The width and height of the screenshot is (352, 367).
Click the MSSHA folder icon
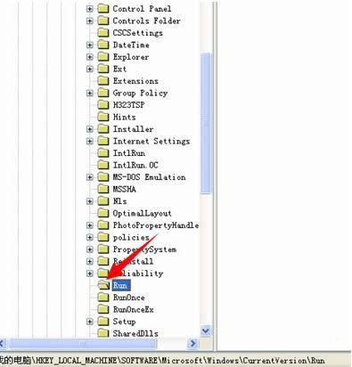[x=103, y=189]
